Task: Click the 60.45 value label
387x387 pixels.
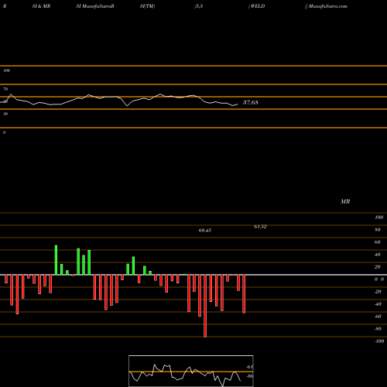Action: tap(205, 230)
